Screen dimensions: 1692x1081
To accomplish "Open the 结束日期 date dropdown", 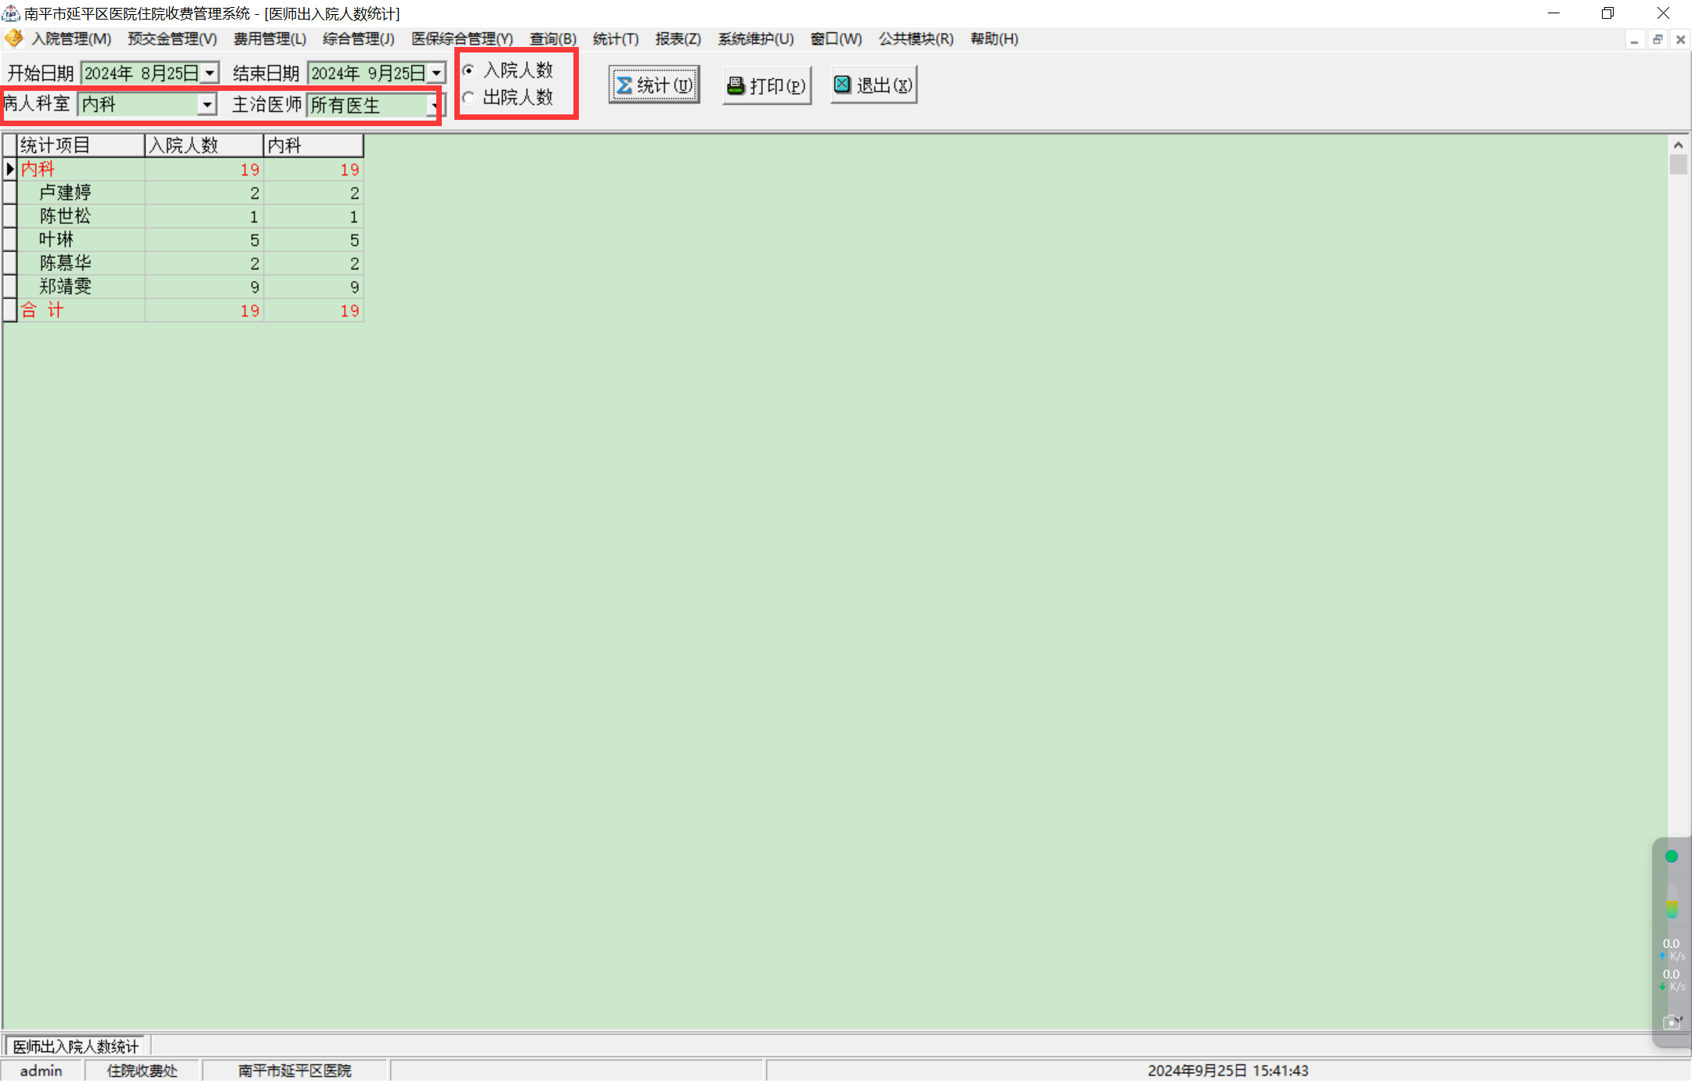I will [436, 73].
